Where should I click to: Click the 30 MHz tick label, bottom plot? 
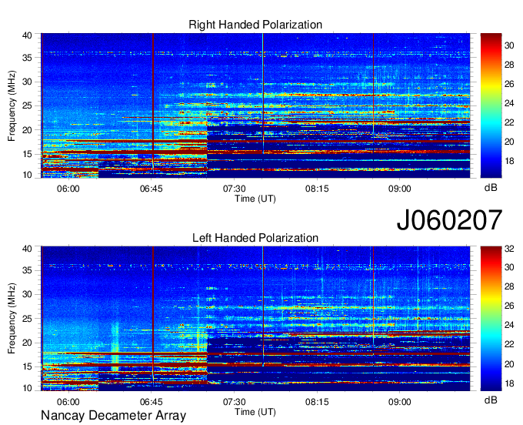point(27,295)
